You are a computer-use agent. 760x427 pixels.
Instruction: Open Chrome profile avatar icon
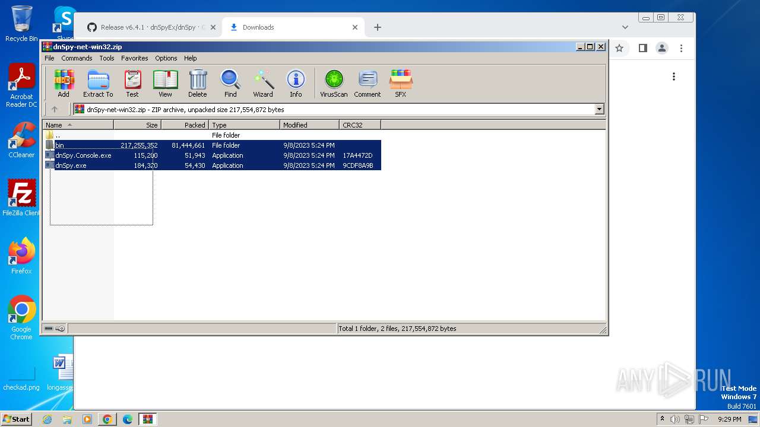(x=662, y=48)
